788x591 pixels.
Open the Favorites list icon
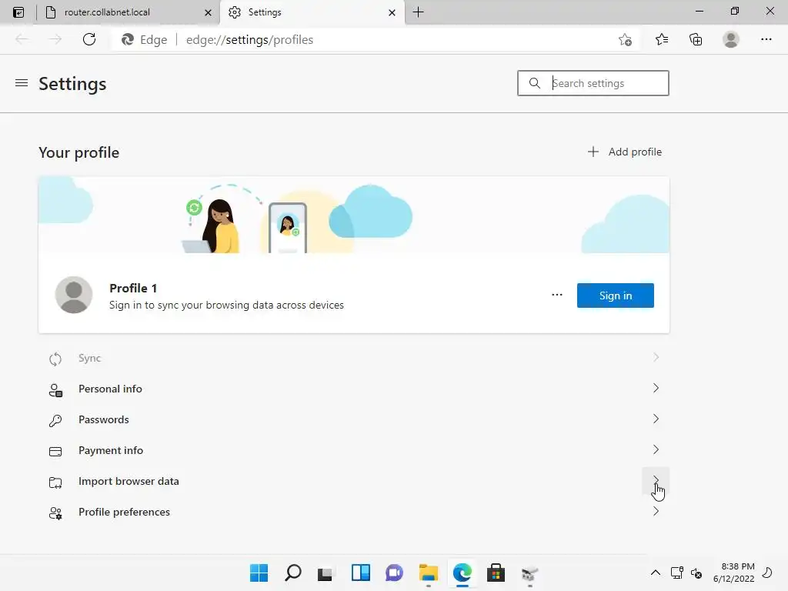pyautogui.click(x=661, y=39)
